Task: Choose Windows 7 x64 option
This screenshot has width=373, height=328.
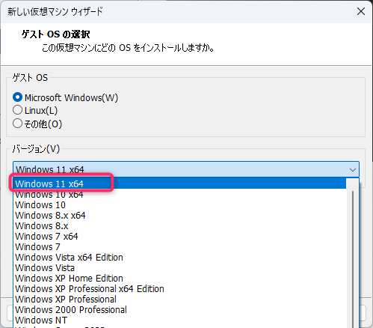Action: [x=180, y=237]
